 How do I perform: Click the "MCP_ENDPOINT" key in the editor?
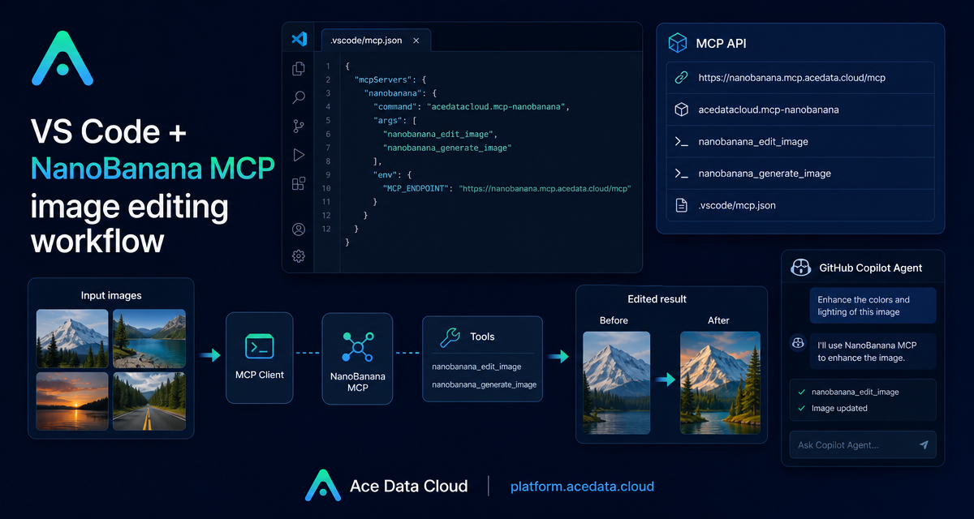click(x=416, y=187)
